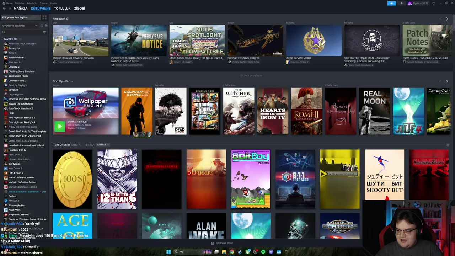Change sort order Alfabetik dropdown
455x256 pixels.
(103, 145)
